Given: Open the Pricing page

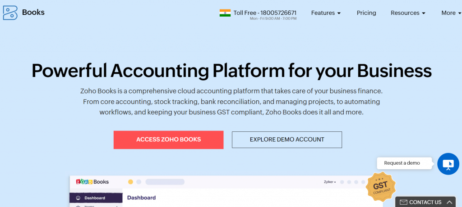Looking at the screenshot, I should point(366,13).
